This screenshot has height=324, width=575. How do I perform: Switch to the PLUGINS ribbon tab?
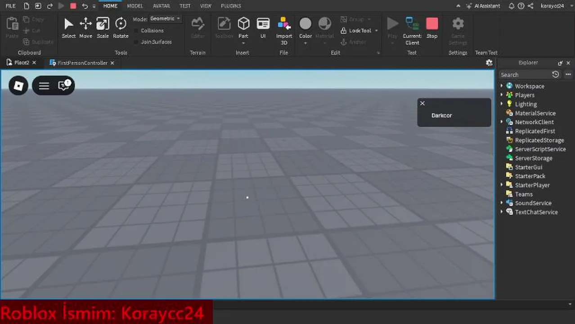point(231,6)
